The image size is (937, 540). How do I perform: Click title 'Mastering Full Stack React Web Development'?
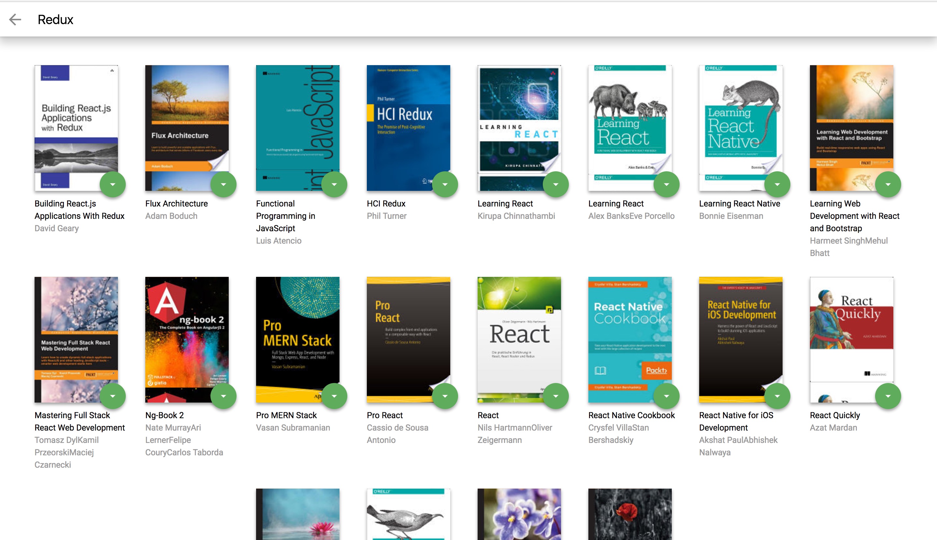click(x=80, y=421)
